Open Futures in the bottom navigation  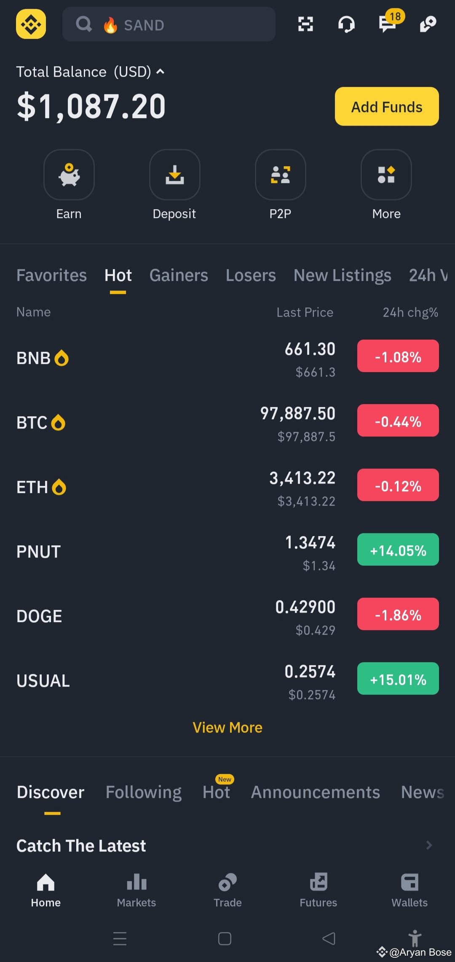pyautogui.click(x=318, y=890)
